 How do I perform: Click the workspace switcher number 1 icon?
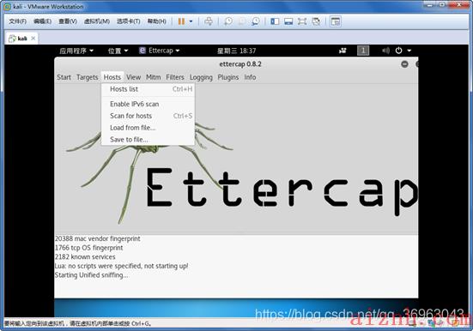tap(363, 51)
